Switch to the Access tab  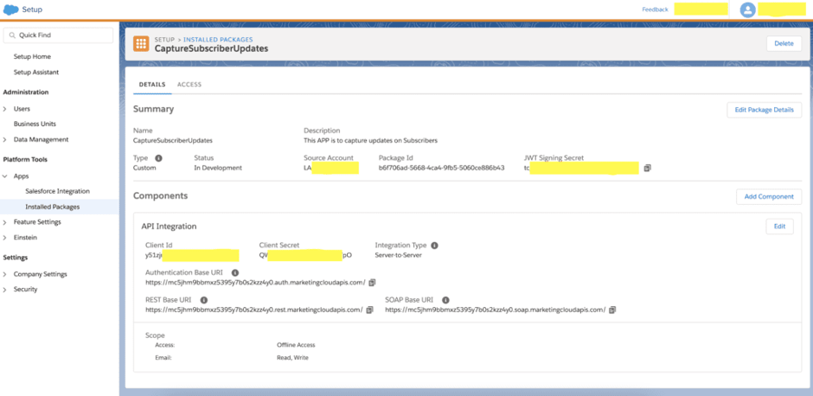(x=189, y=85)
